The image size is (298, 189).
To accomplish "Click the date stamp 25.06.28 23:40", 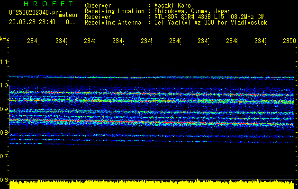I will click(x=32, y=22).
